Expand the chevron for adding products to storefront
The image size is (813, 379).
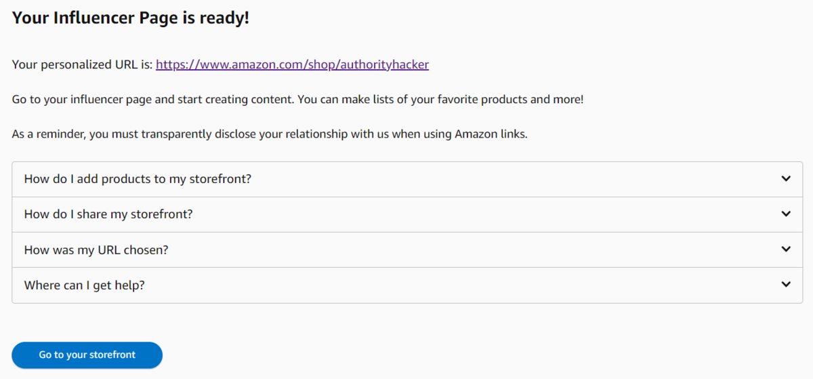(786, 179)
